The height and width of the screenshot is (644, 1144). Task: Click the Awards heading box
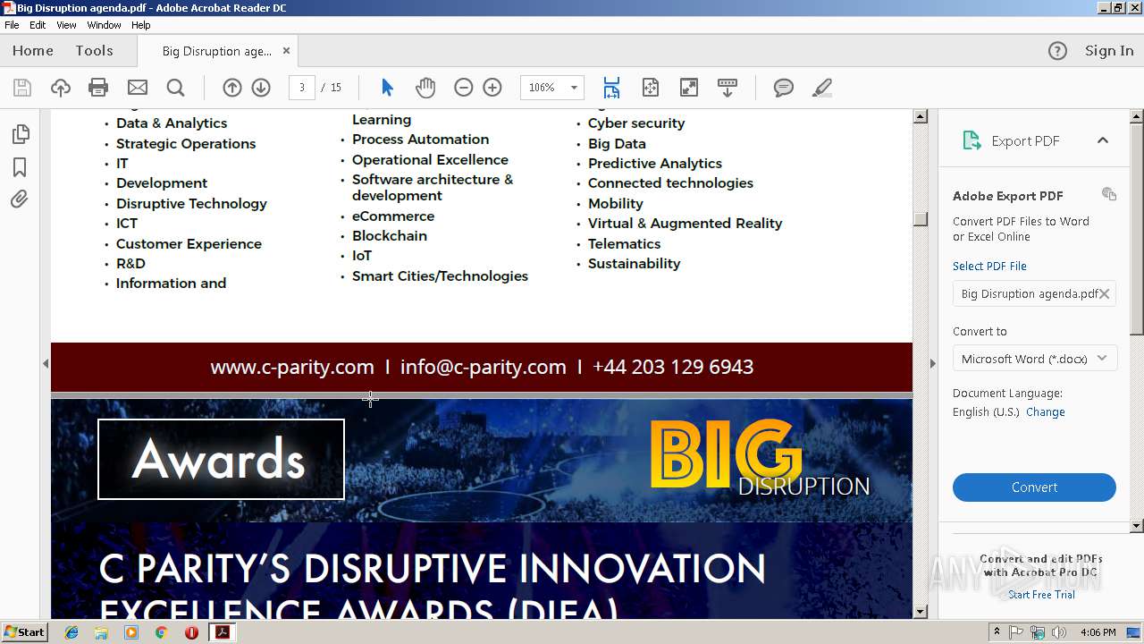pyautogui.click(x=221, y=459)
